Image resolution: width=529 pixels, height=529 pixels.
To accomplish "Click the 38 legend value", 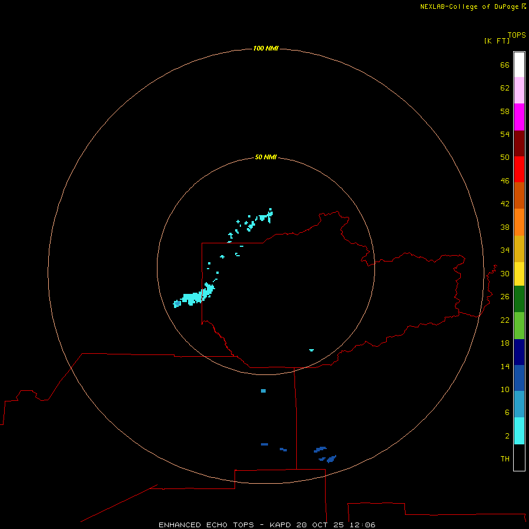I will click(x=505, y=227).
